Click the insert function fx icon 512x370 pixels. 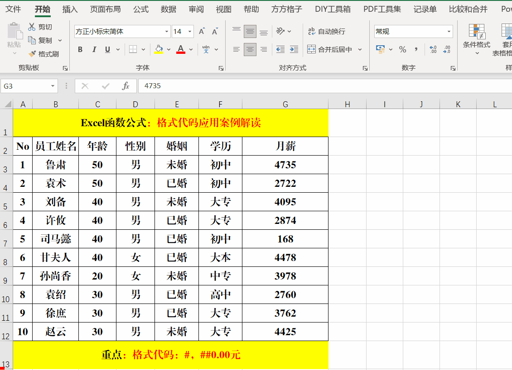(x=126, y=86)
